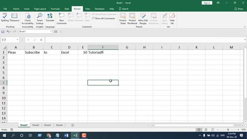Viewport: 247px width, 139px height.
Task: Open Smart Lookup
Action: [39, 19]
